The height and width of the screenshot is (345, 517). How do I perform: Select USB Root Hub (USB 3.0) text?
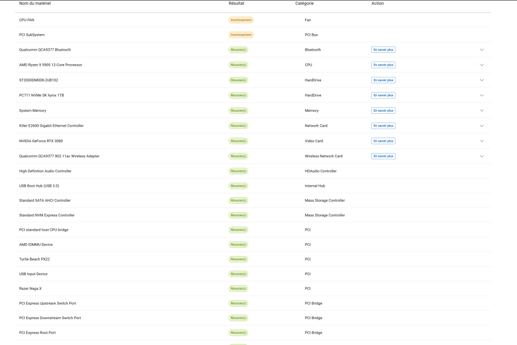39,186
